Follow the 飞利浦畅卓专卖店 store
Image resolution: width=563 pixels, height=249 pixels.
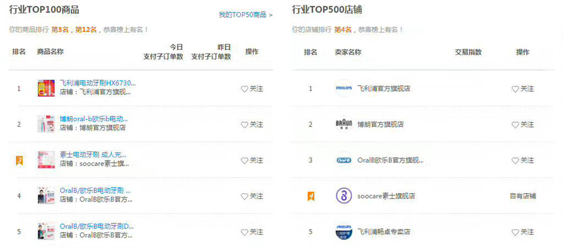click(523, 232)
